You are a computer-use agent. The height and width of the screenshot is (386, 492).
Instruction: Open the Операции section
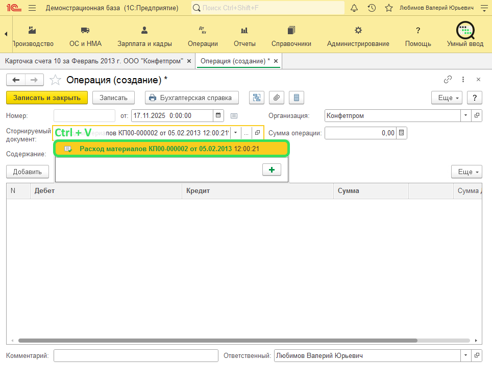[x=203, y=37]
